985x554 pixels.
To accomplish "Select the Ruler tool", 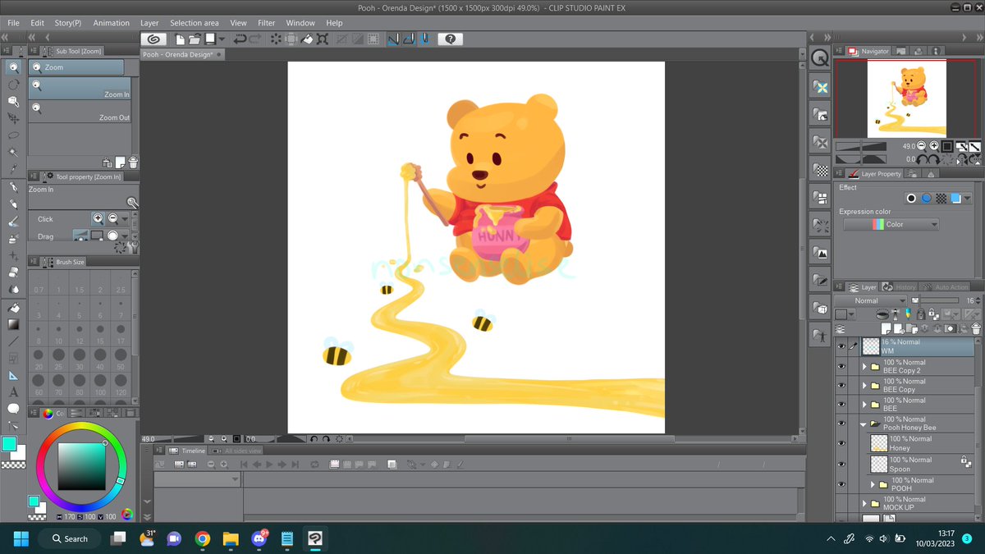I will coord(14,375).
